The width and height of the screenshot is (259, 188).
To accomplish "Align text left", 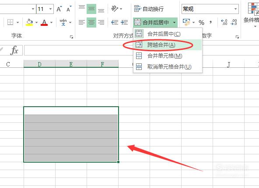I will [x=82, y=22].
